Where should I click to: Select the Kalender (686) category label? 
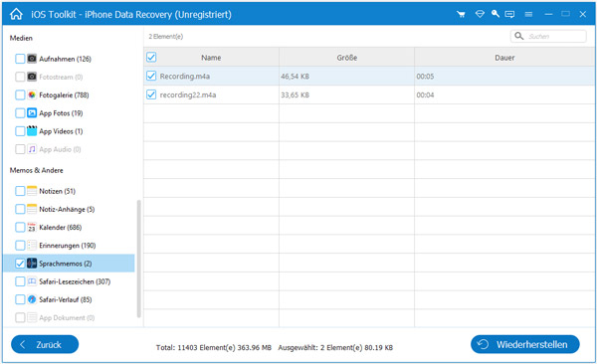pos(61,228)
